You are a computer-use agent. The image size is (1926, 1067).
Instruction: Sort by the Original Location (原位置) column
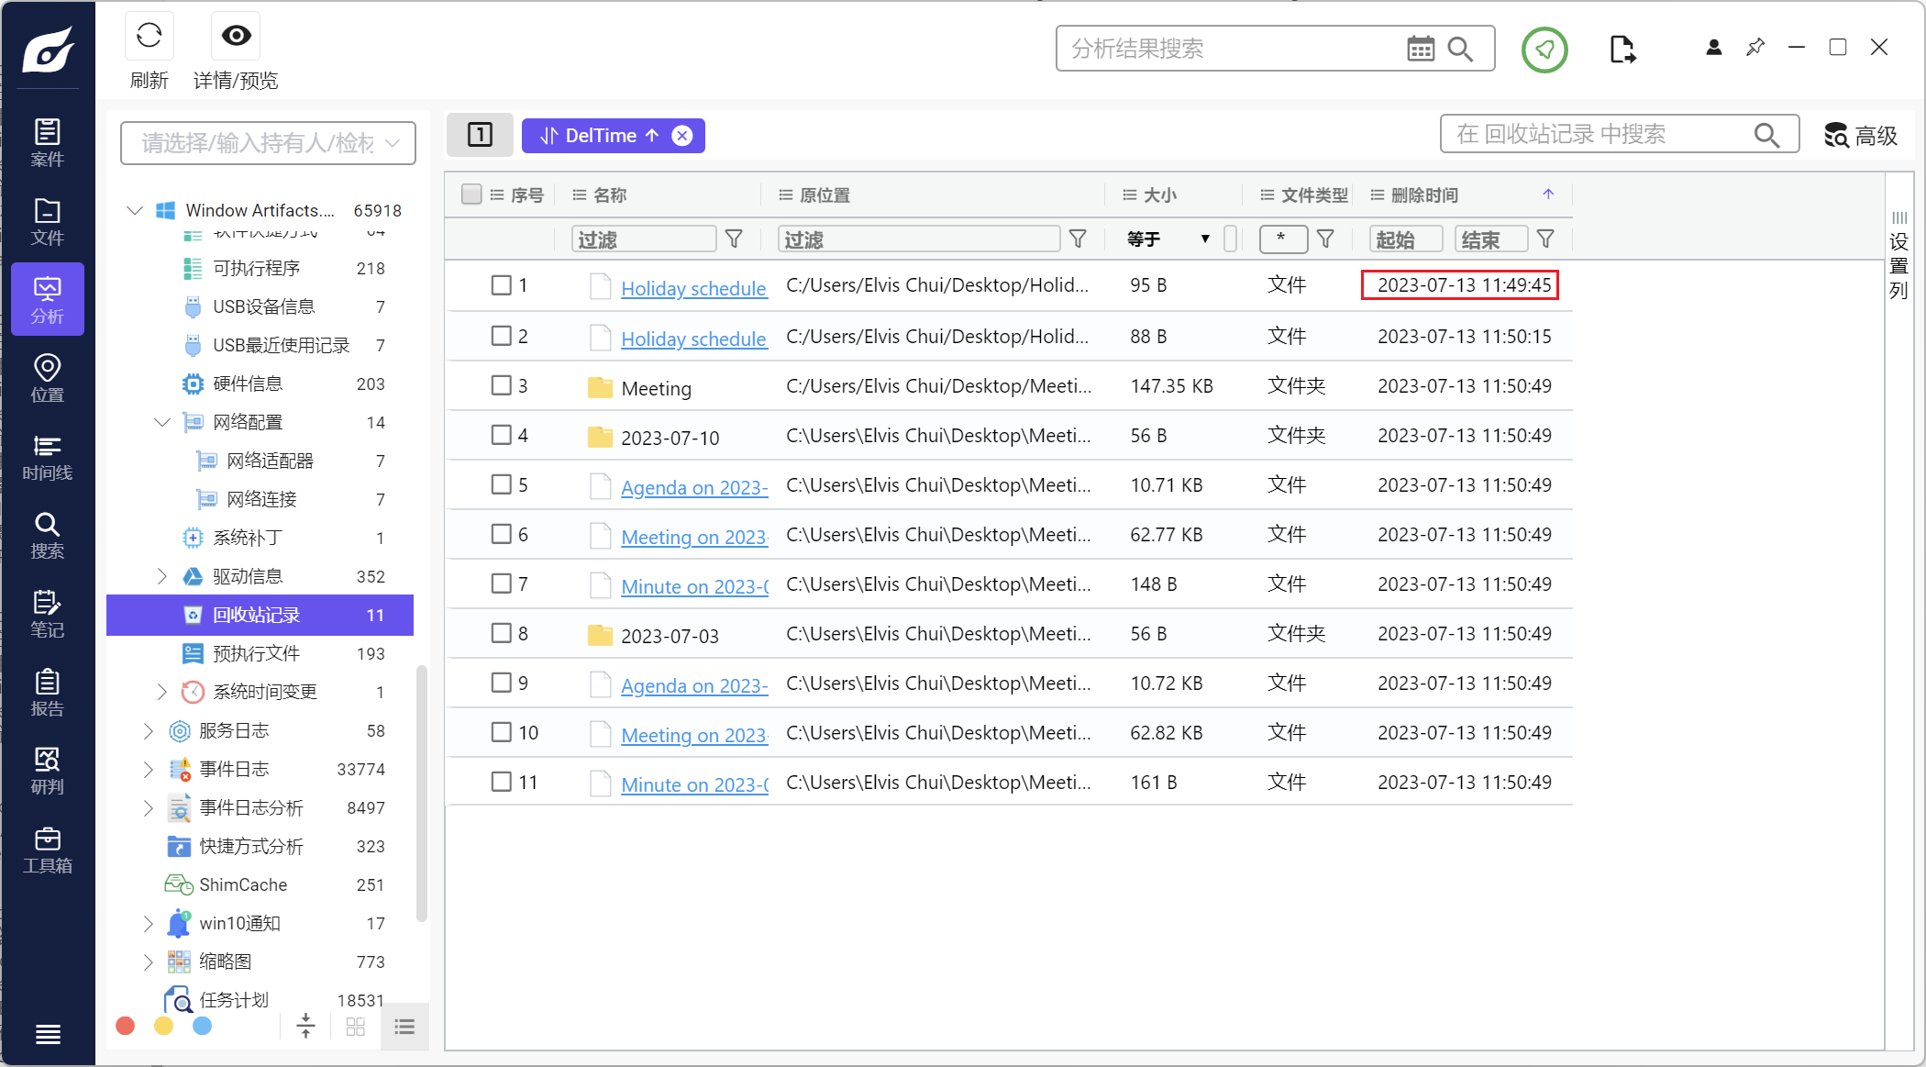[824, 195]
